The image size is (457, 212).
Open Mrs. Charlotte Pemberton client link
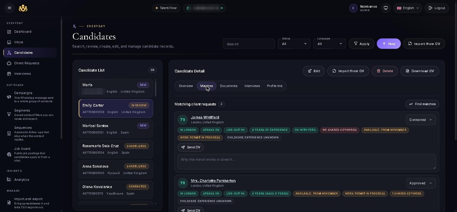[x=213, y=181]
